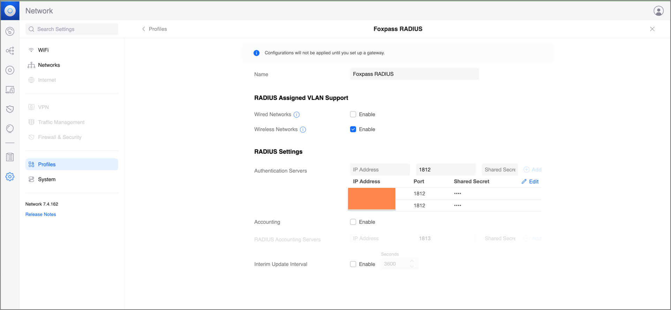Open the Dashboard sidebar icon

(10, 31)
